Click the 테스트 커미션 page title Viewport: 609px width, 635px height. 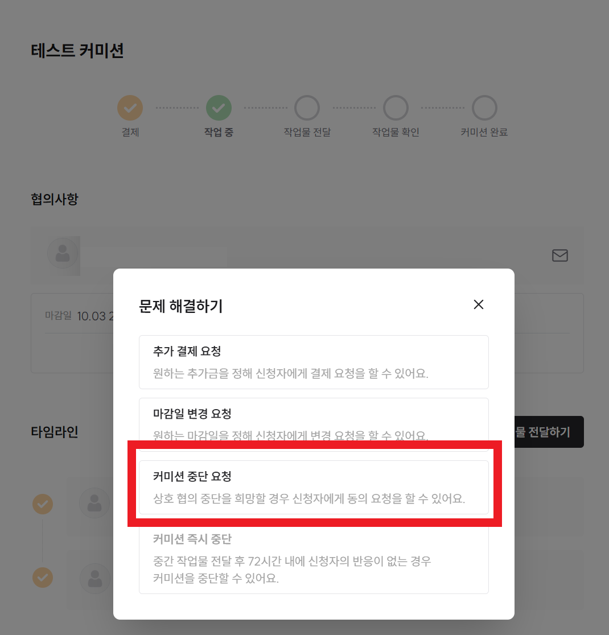pyautogui.click(x=77, y=51)
